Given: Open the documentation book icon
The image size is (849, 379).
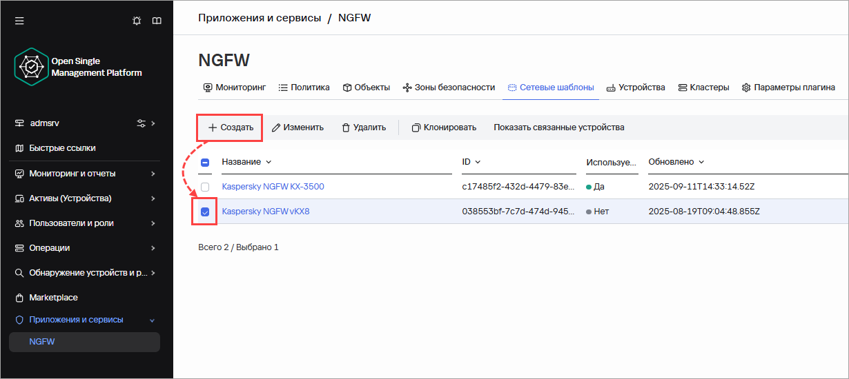Looking at the screenshot, I should click(157, 21).
